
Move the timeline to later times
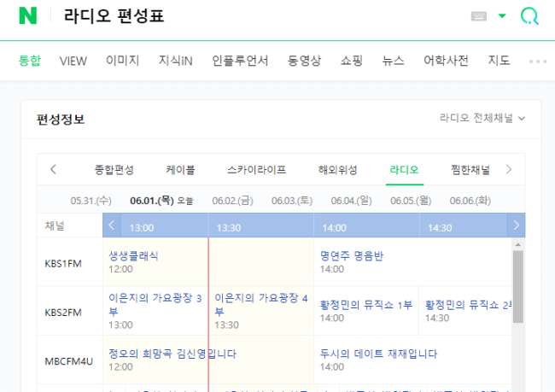[516, 225]
